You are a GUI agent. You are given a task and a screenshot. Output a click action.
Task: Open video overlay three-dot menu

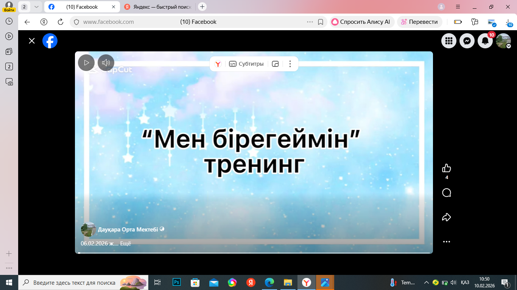click(x=290, y=64)
